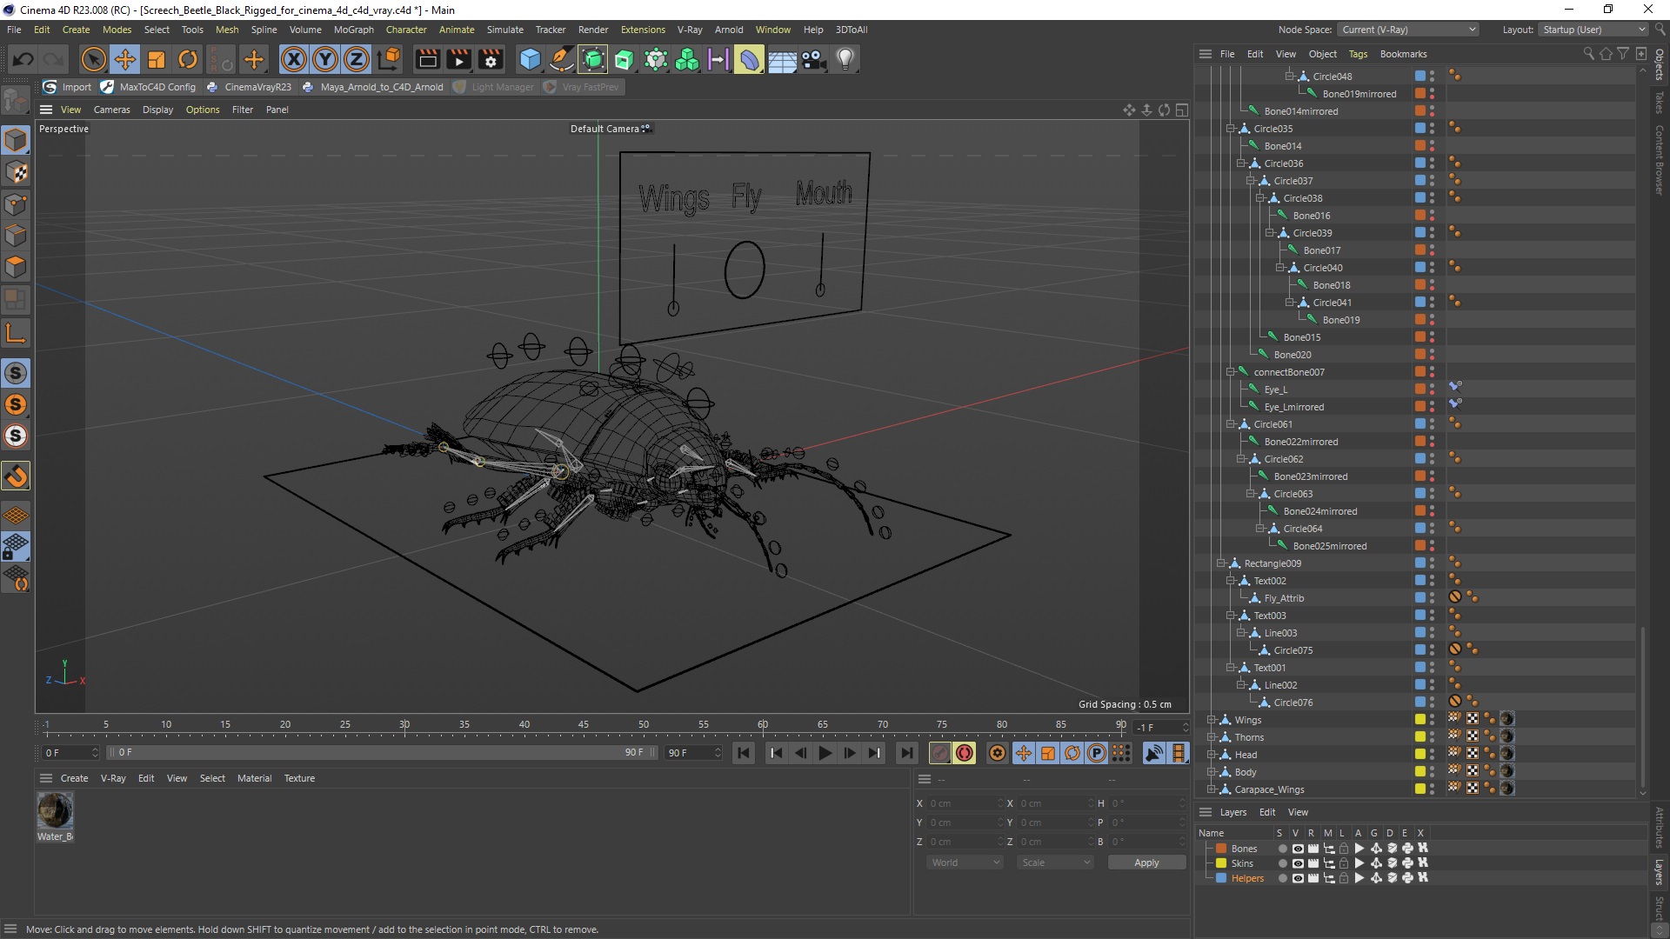Toggle Y axis lock icon
Image resolution: width=1670 pixels, height=939 pixels.
pyautogui.click(x=325, y=59)
